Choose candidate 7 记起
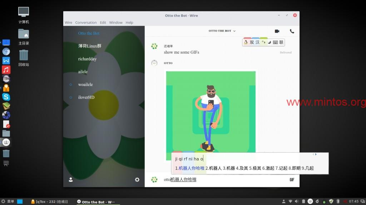This screenshot has width=366, height=205. pos(281,168)
